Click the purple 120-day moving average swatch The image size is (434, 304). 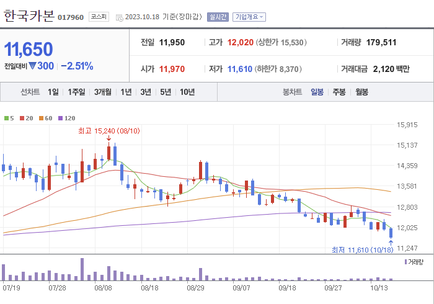click(x=61, y=118)
